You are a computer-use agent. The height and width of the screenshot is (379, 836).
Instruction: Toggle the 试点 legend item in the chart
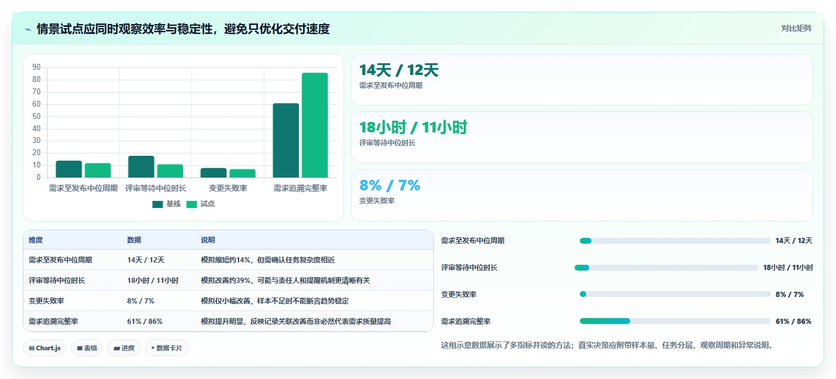pyautogui.click(x=200, y=204)
